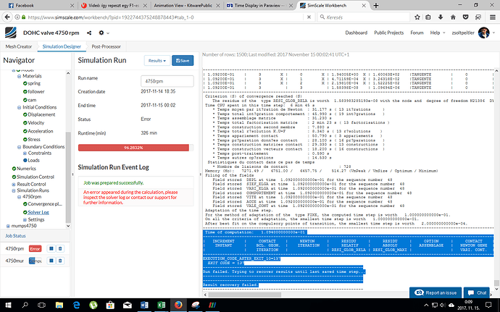Expand the Constraints node
The width and height of the screenshot is (500, 312).
pyautogui.click(x=25, y=153)
